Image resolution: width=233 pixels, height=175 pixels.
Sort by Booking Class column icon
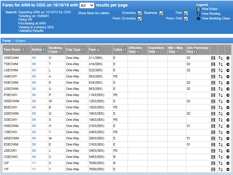pos(60,52)
